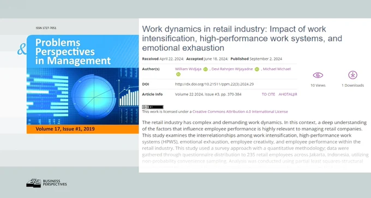Screen dimensions: 371x198
Task: Open ORCID icon after Devi Rahnjen Wijayadne
Action: pyautogui.click(x=257, y=69)
